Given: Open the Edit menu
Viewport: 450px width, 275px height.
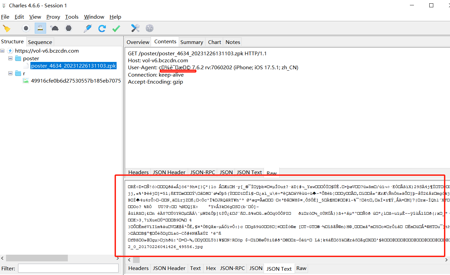Looking at the screenshot, I should pyautogui.click(x=19, y=17).
